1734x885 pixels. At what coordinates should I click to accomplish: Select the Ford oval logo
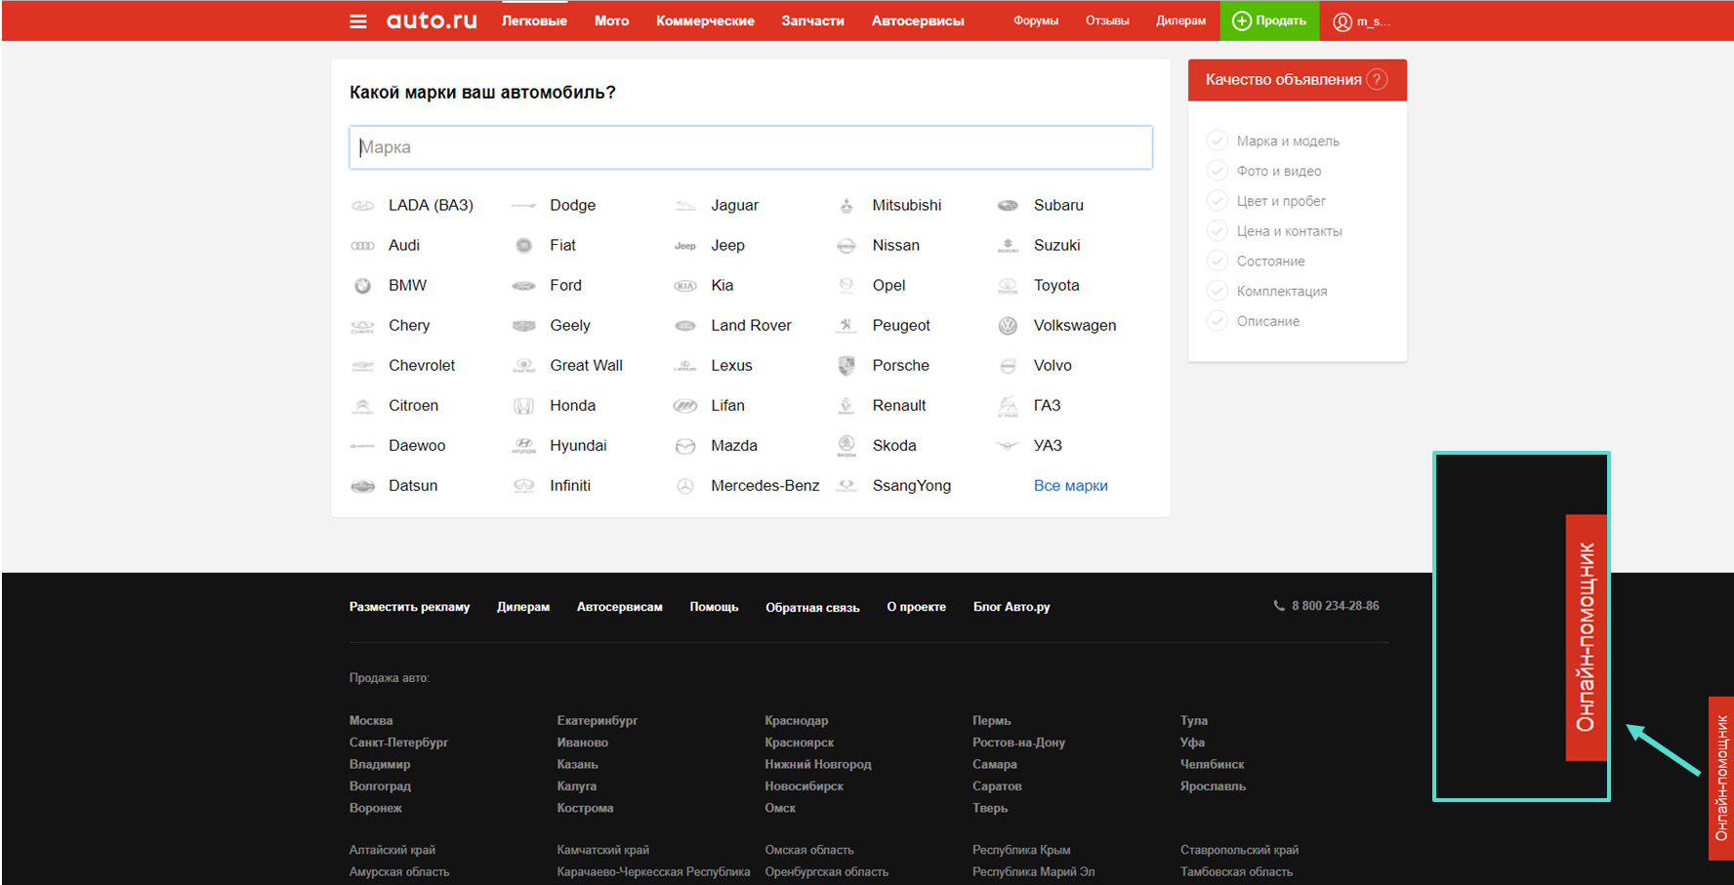pyautogui.click(x=523, y=286)
